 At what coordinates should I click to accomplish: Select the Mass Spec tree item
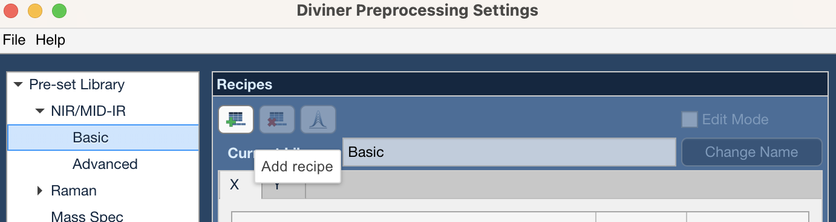point(87,217)
